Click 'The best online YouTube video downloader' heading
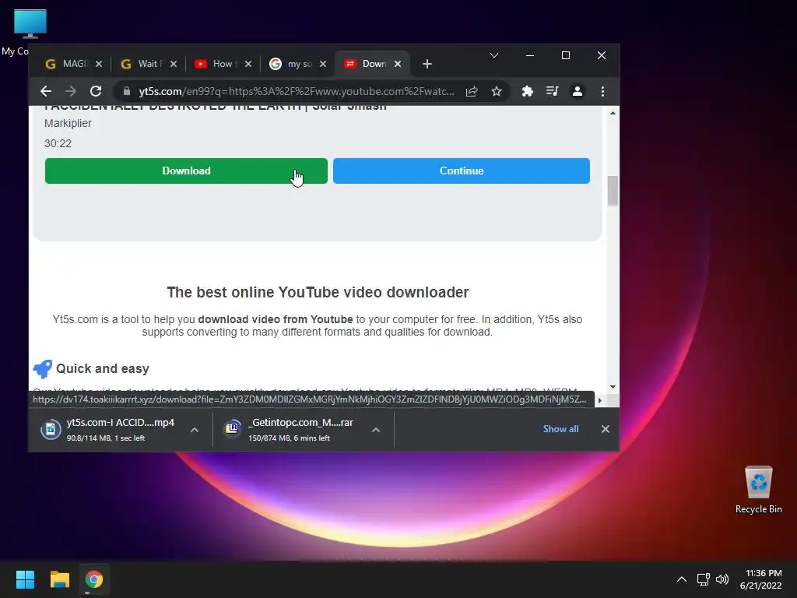Screen dimensions: 797x598 click(318, 293)
